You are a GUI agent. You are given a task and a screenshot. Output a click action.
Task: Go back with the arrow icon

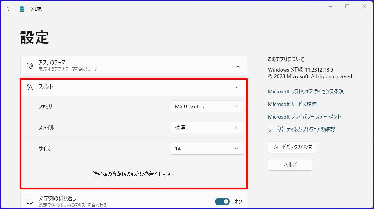[x=9, y=9]
